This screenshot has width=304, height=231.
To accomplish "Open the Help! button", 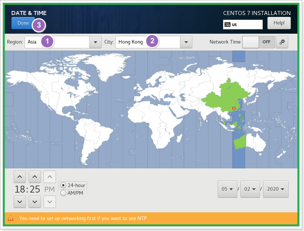I will click(x=279, y=23).
